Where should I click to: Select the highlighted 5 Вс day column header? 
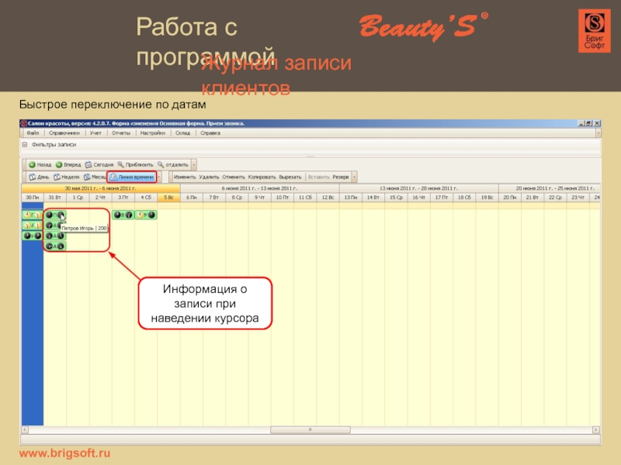168,197
